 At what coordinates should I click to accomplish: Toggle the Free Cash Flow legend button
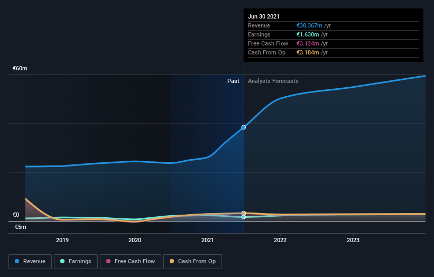tap(131, 262)
